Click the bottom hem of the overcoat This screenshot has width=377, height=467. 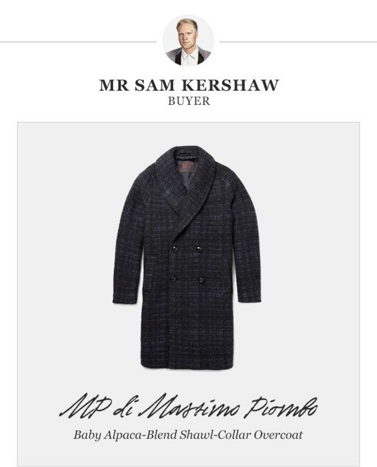pos(187,366)
